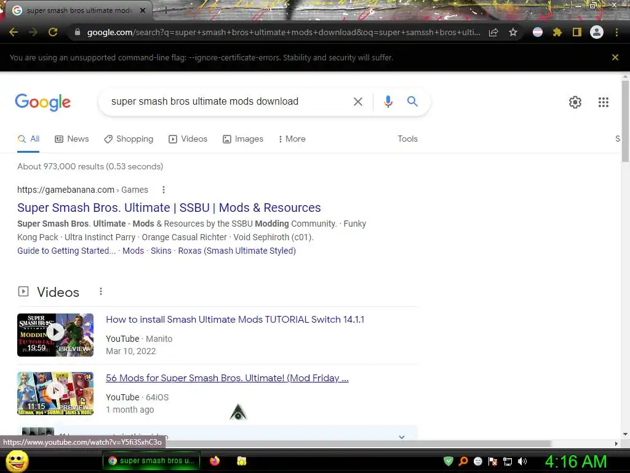Click the gamebanana.com breadcrumb URL
The width and height of the screenshot is (630, 473).
pyautogui.click(x=82, y=190)
